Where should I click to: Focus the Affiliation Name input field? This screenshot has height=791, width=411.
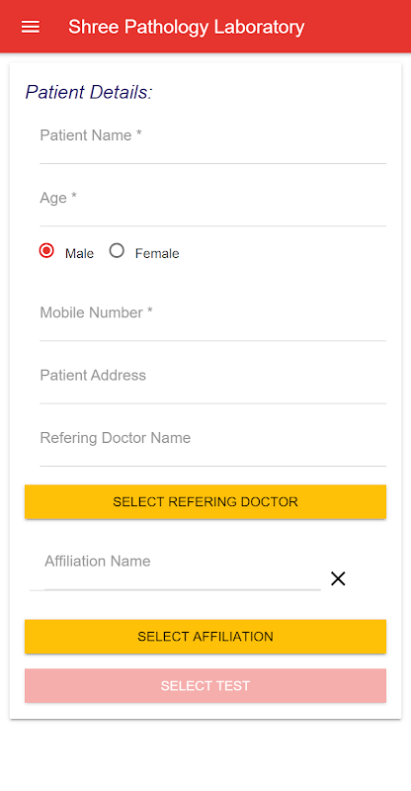[x=183, y=570]
